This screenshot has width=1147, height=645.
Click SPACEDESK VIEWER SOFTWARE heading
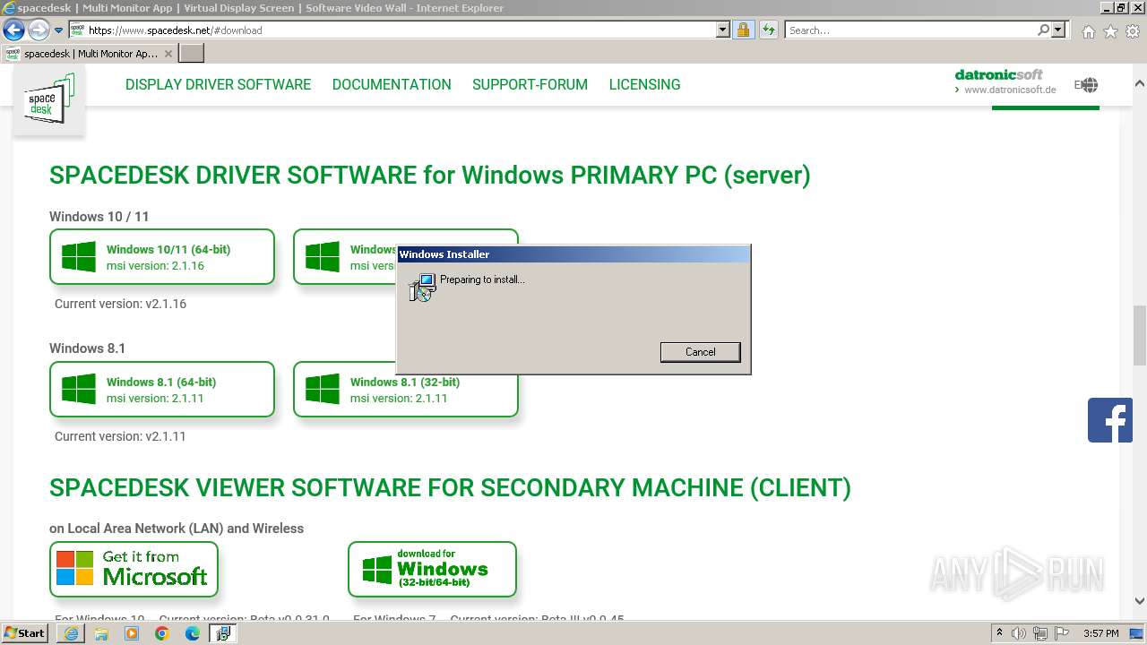tap(450, 487)
